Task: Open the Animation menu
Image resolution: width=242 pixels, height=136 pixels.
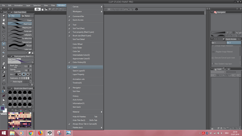Action: pos(18,5)
